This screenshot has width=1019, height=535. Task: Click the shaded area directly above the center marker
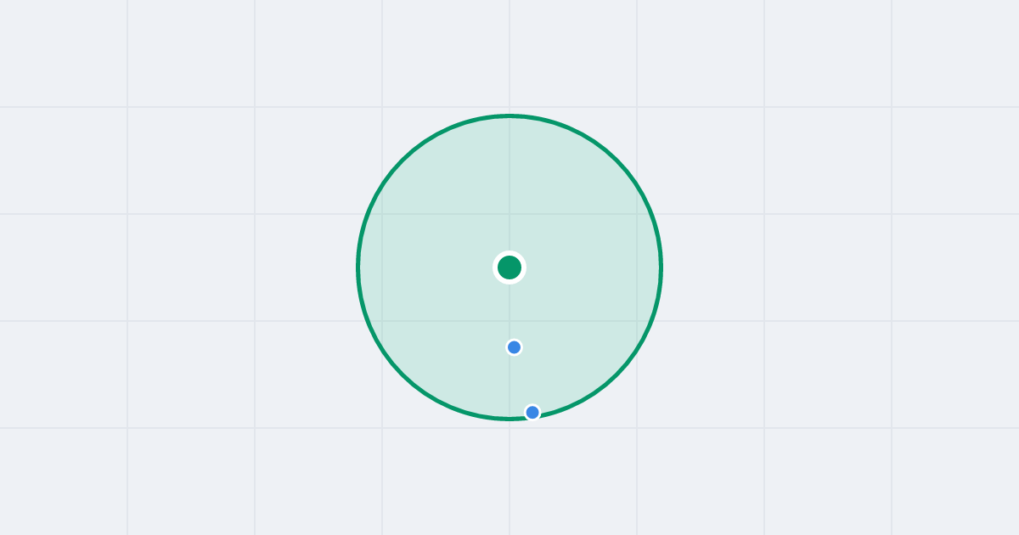509,187
